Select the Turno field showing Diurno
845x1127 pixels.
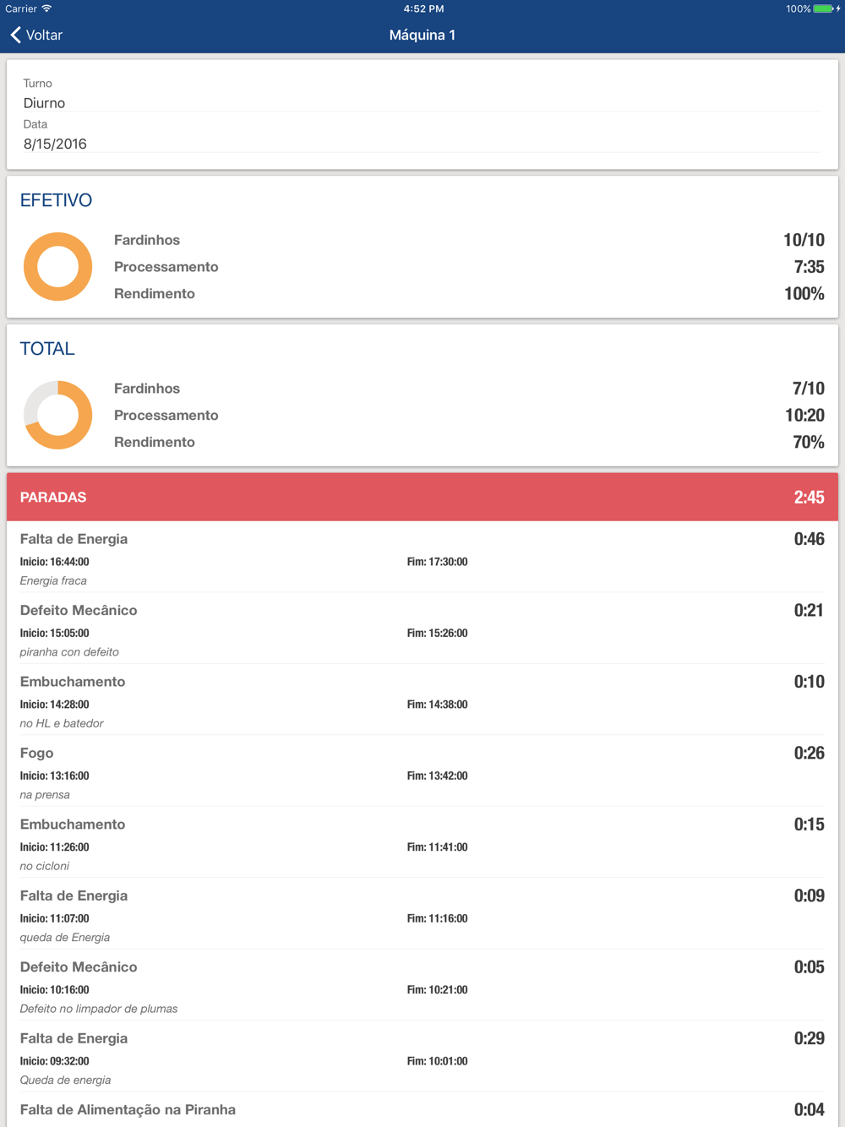point(422,94)
